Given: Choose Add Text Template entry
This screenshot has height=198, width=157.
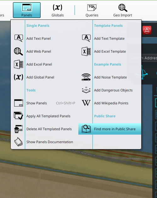Looking at the screenshot, I should 109,38.
